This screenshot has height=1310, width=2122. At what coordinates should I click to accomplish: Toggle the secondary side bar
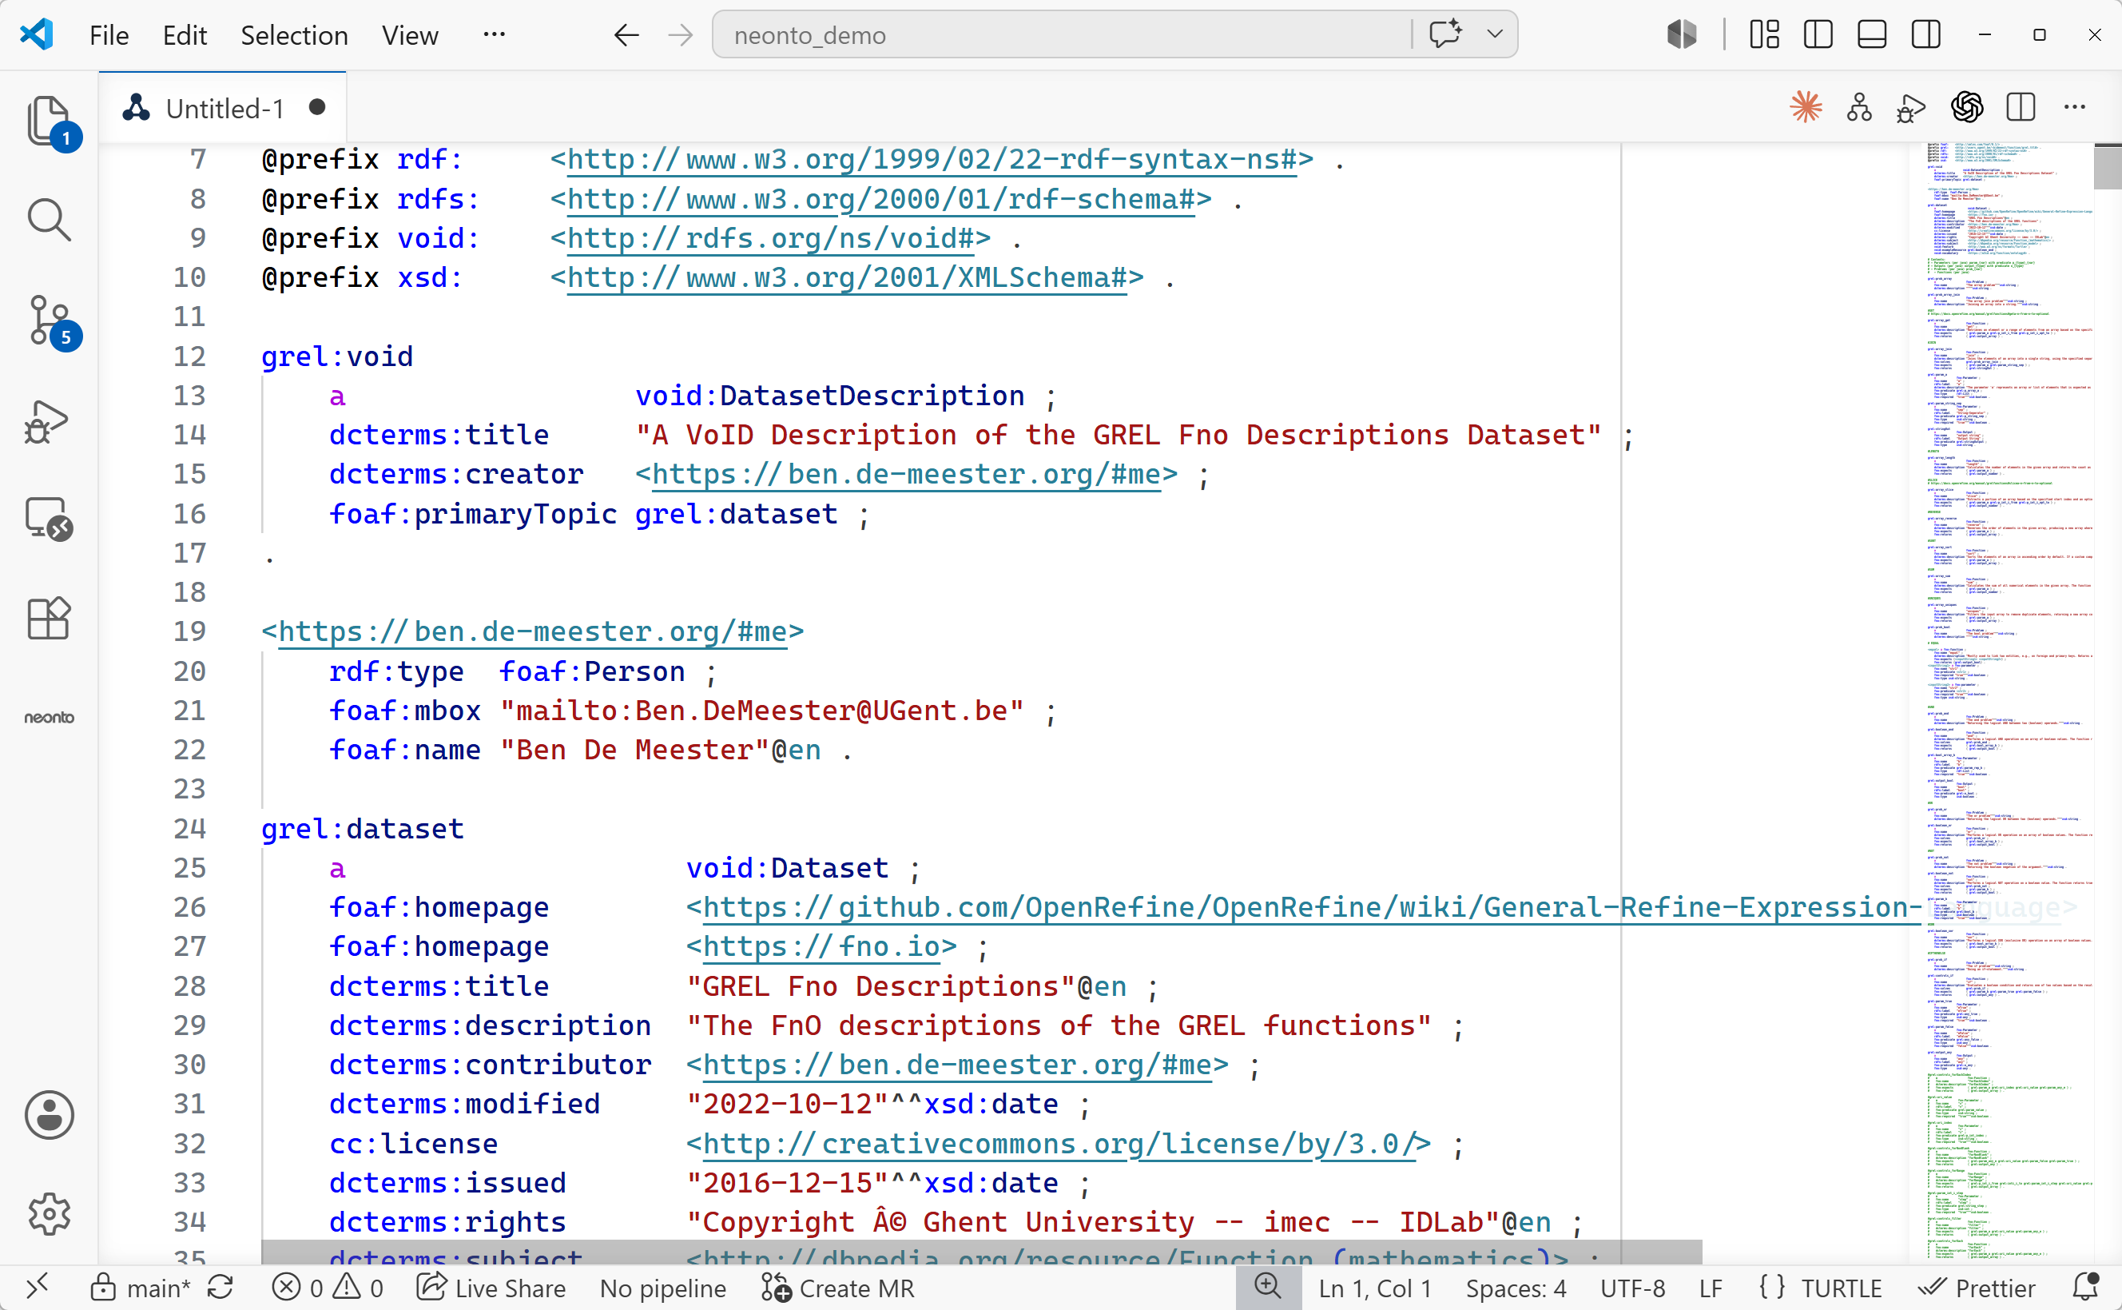1926,34
